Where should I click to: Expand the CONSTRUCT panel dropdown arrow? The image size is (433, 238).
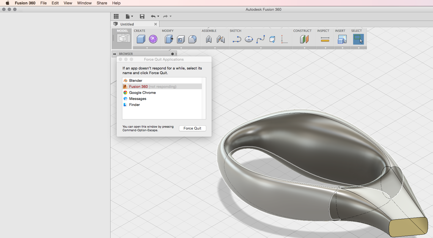coord(304,48)
